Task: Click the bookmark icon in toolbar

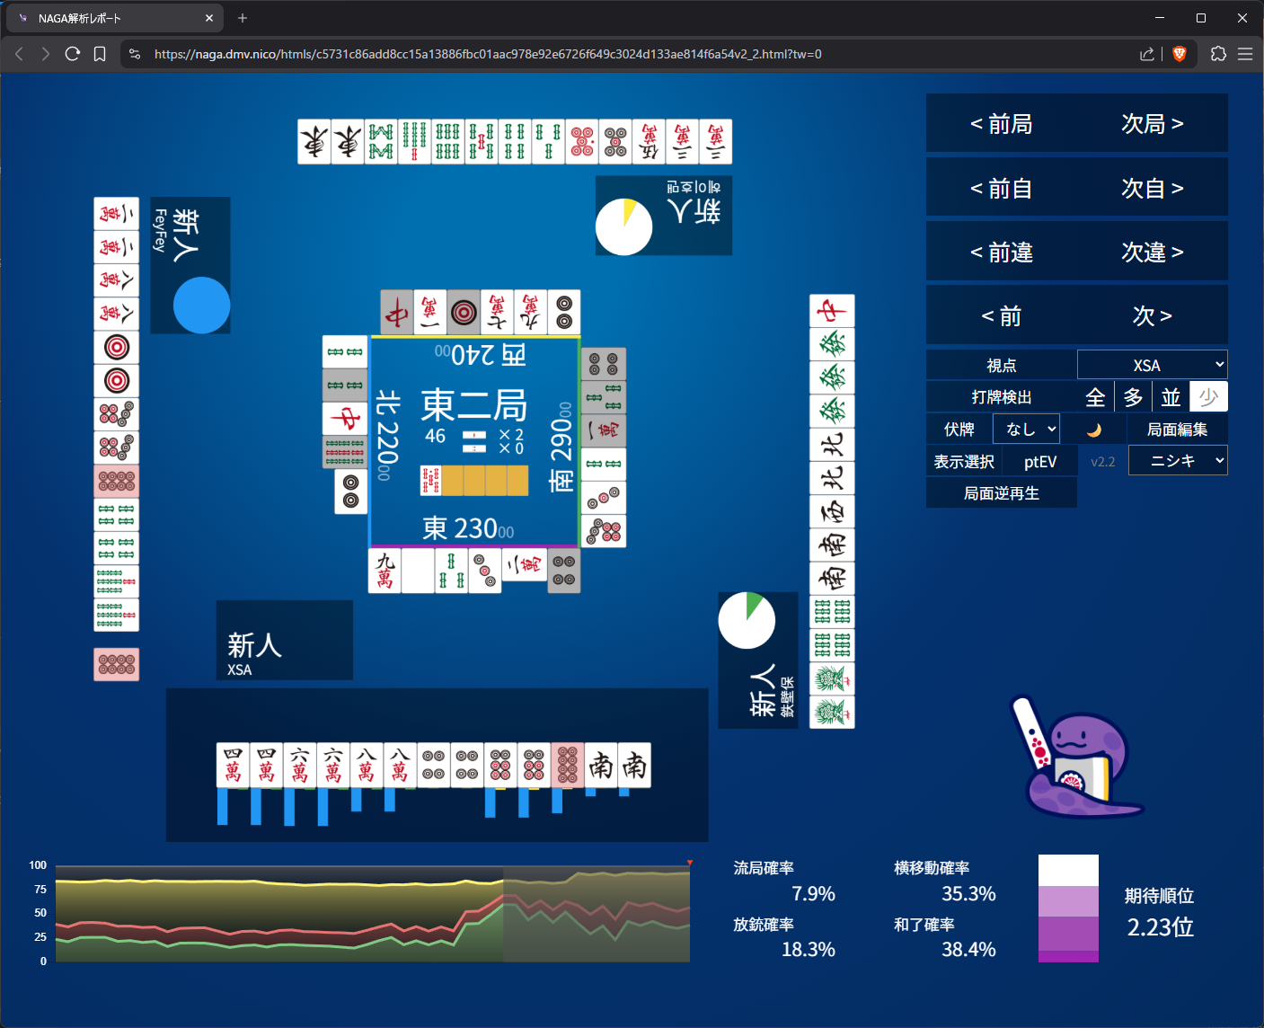Action: tap(100, 54)
